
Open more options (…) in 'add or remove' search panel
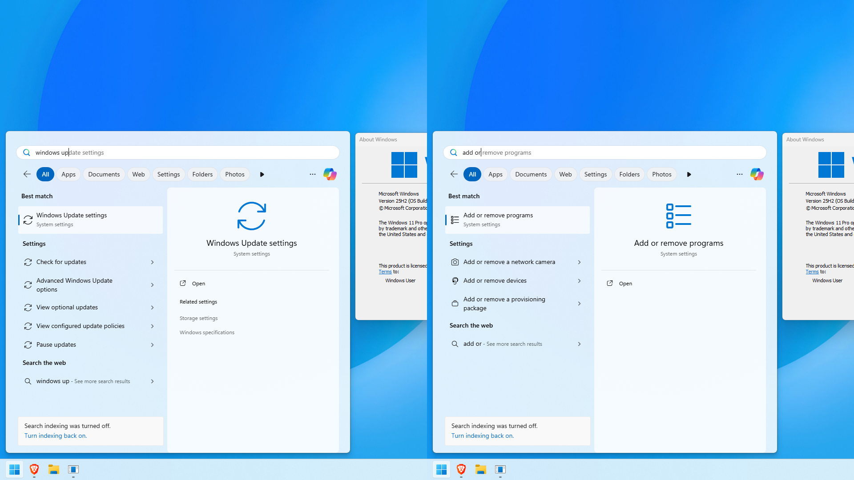pyautogui.click(x=740, y=174)
